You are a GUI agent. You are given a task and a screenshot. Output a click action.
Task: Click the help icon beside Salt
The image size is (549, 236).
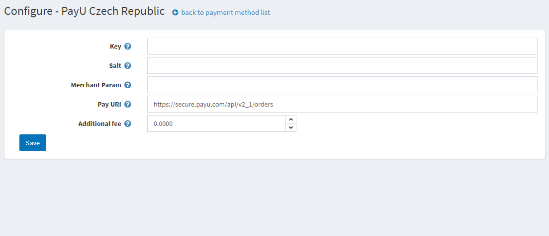tap(128, 65)
